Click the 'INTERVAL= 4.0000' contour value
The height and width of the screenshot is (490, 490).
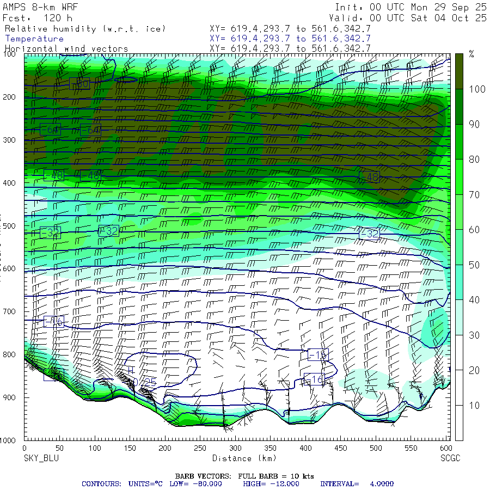tap(357, 484)
